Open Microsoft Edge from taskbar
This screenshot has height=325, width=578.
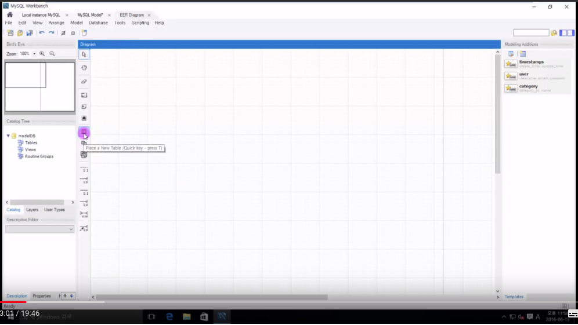(x=169, y=316)
